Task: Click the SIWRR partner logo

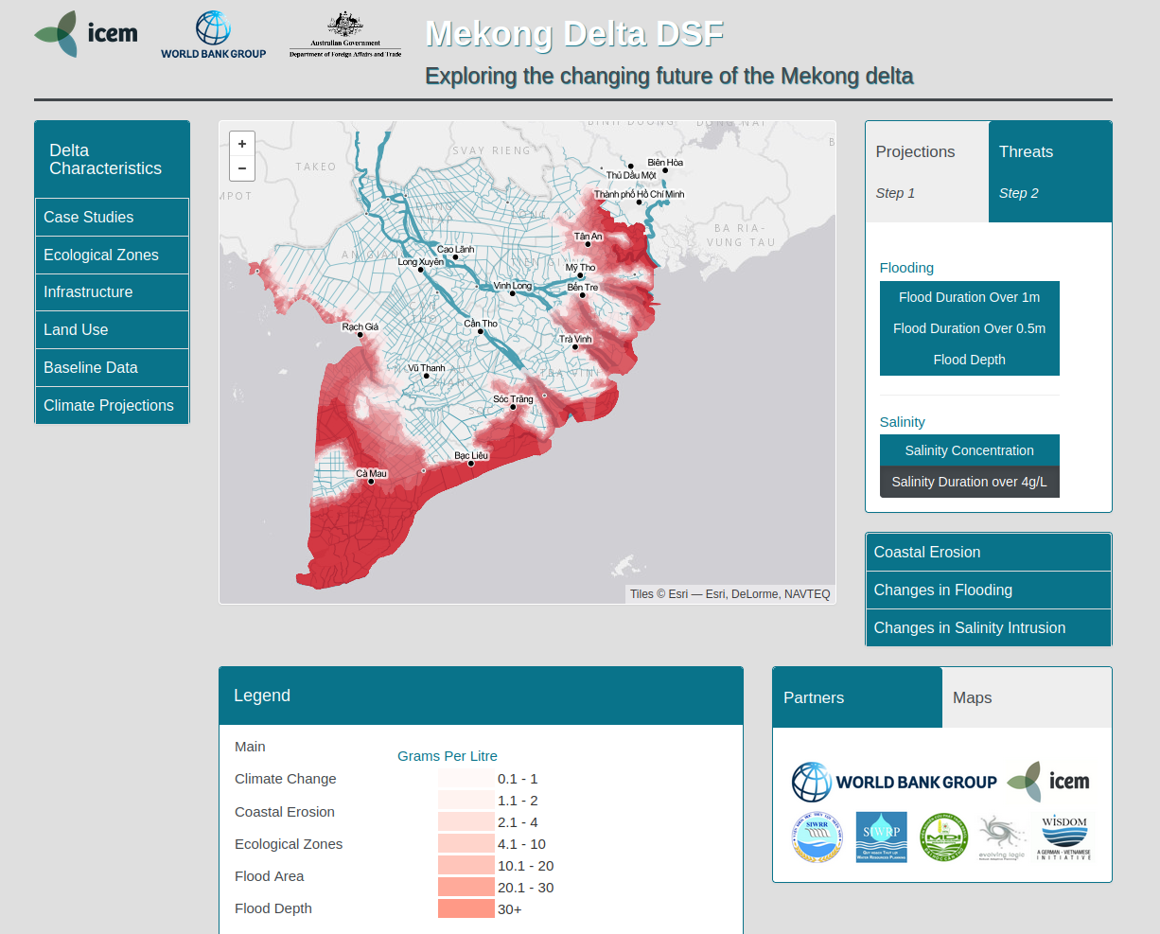Action: 817,837
